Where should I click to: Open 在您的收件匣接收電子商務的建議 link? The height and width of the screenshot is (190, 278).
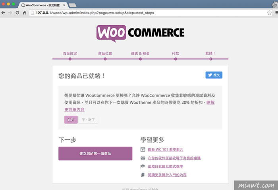174,158
